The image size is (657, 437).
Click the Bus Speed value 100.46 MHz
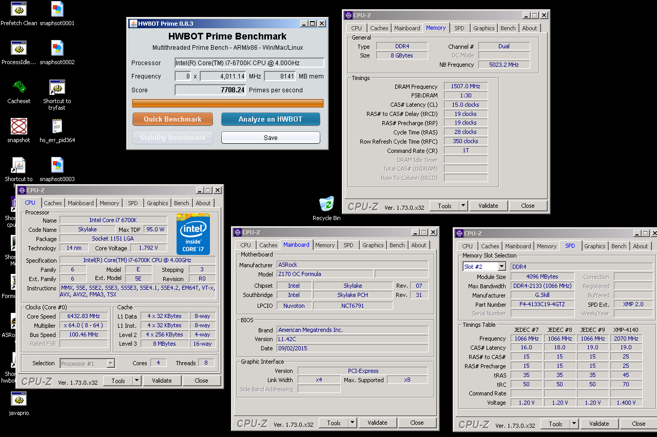[84, 335]
